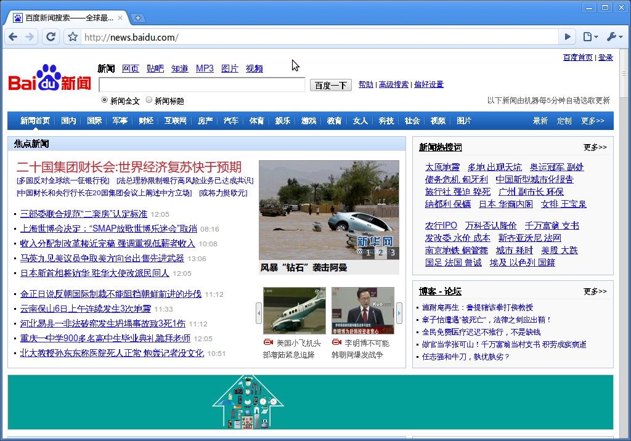631x441 pixels.
Task: Switch to slide 3 of the photo carousel
Action: 393,253
